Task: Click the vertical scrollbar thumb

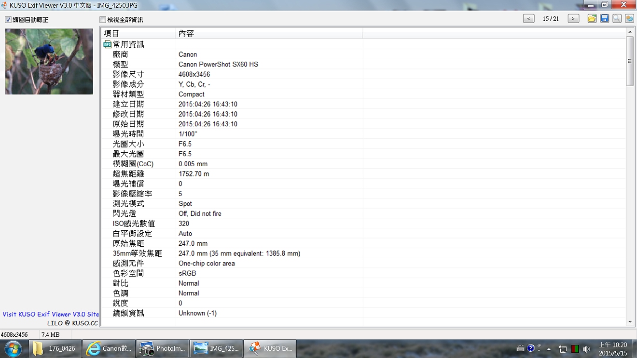Action: click(630, 61)
